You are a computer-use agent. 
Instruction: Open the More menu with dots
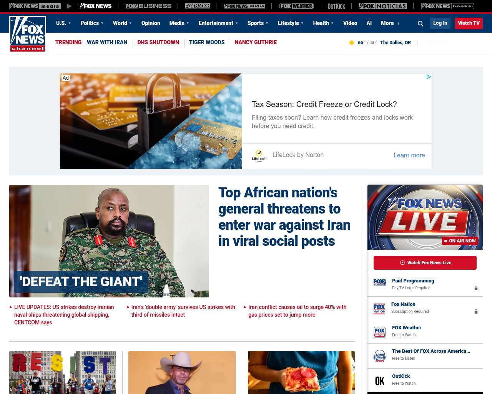390,23
